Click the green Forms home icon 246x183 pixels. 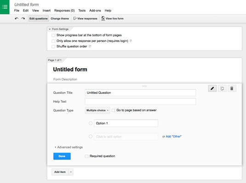tap(5, 7)
